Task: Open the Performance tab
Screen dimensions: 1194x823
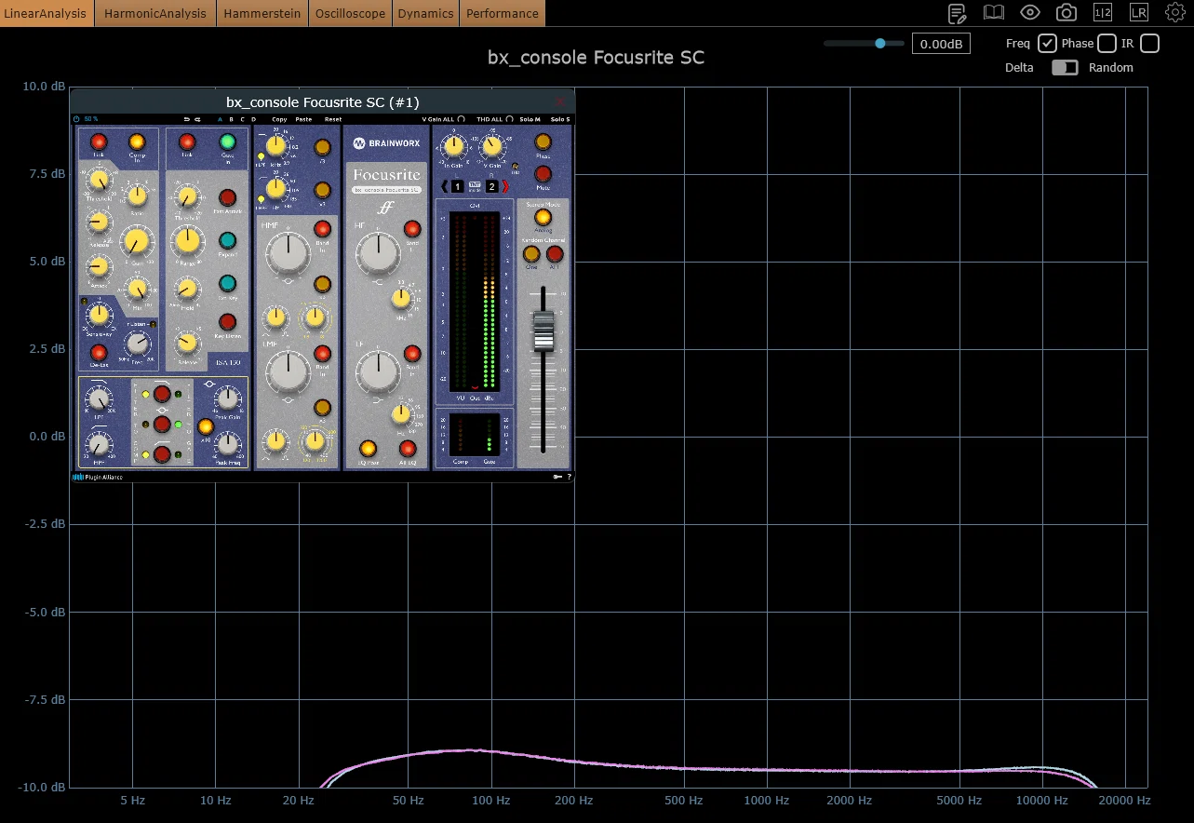Action: 503,13
